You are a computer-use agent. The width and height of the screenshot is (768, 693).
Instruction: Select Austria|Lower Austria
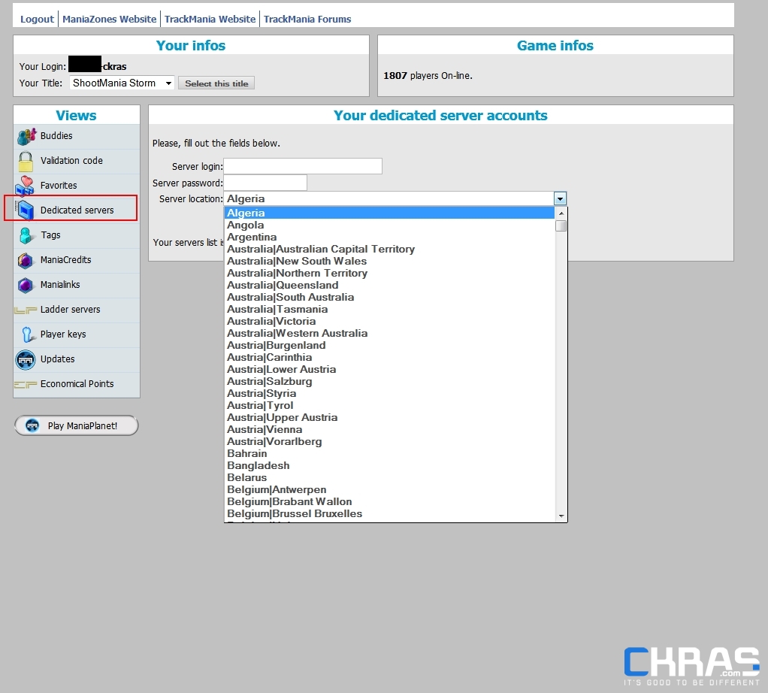[x=389, y=369]
